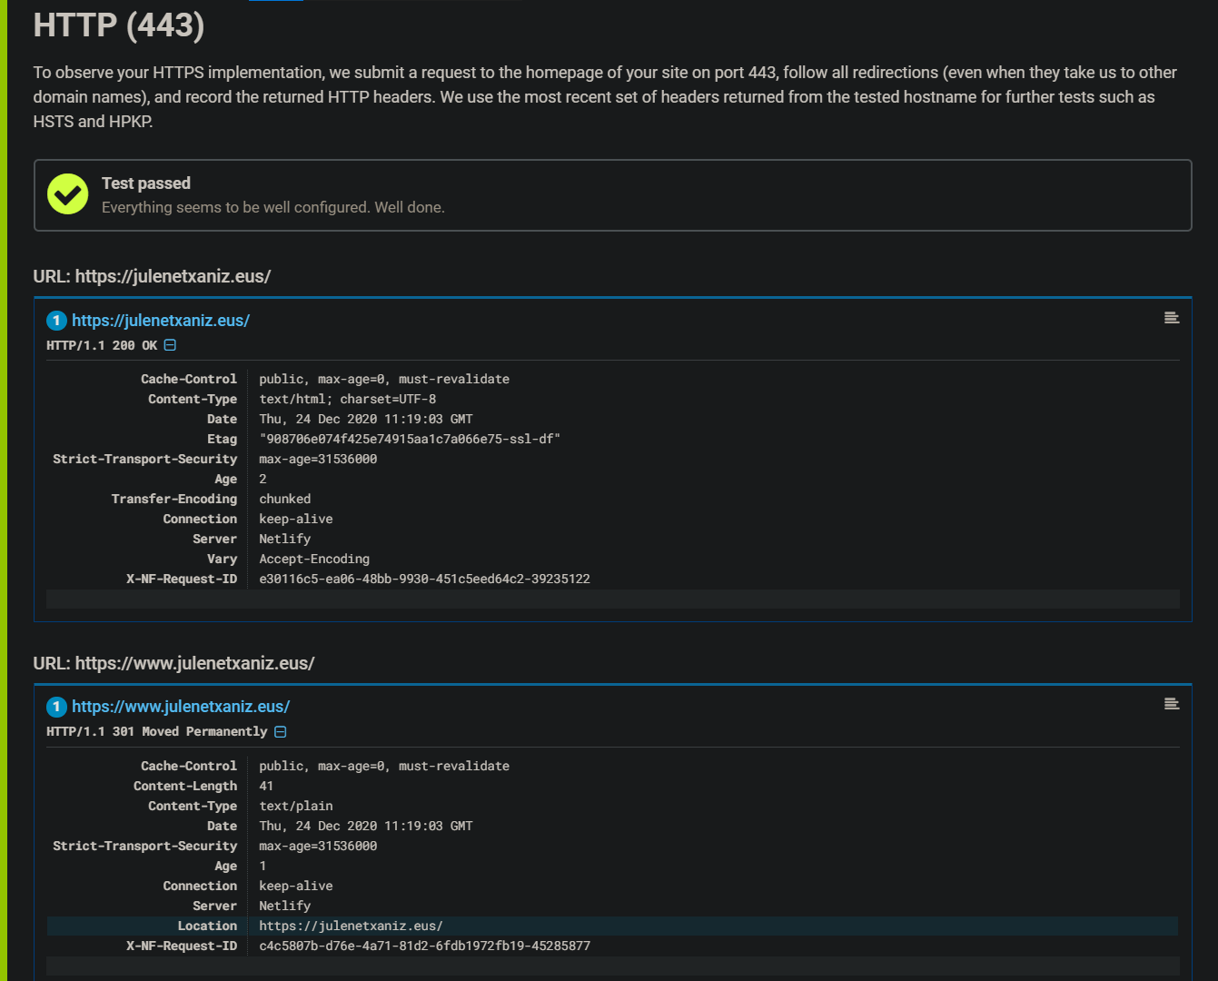Click the Location header value https://julenetxaniz.eus/

coord(351,925)
